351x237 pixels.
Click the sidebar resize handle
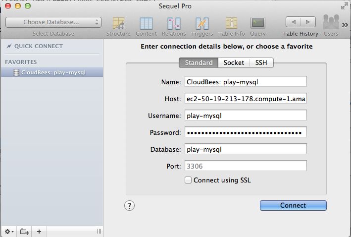(99, 232)
